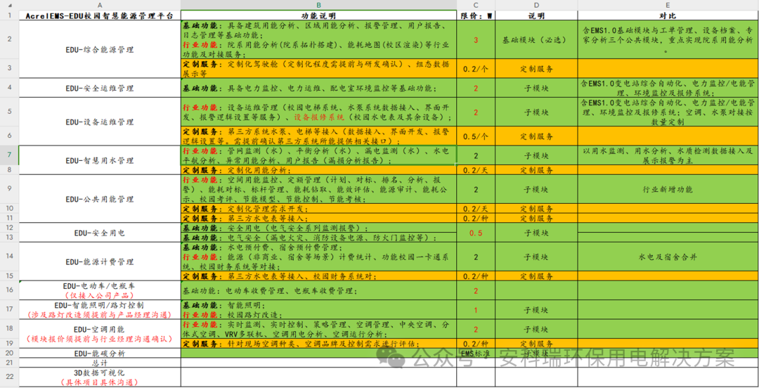Viewport: 759px width, 388px height.
Task: Click cell 定制服务：针对现场空调种类
Action: click(x=318, y=344)
